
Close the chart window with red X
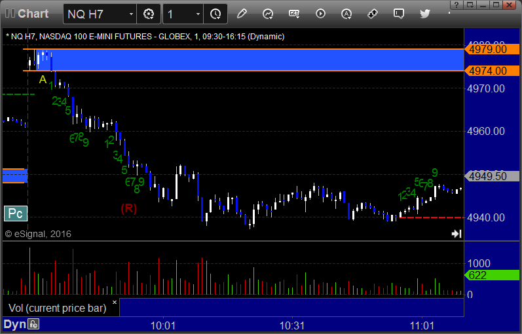510,5
